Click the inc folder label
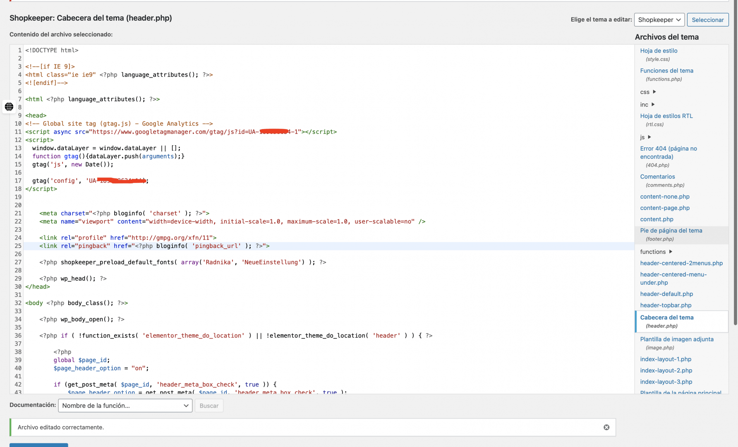 pos(644,104)
